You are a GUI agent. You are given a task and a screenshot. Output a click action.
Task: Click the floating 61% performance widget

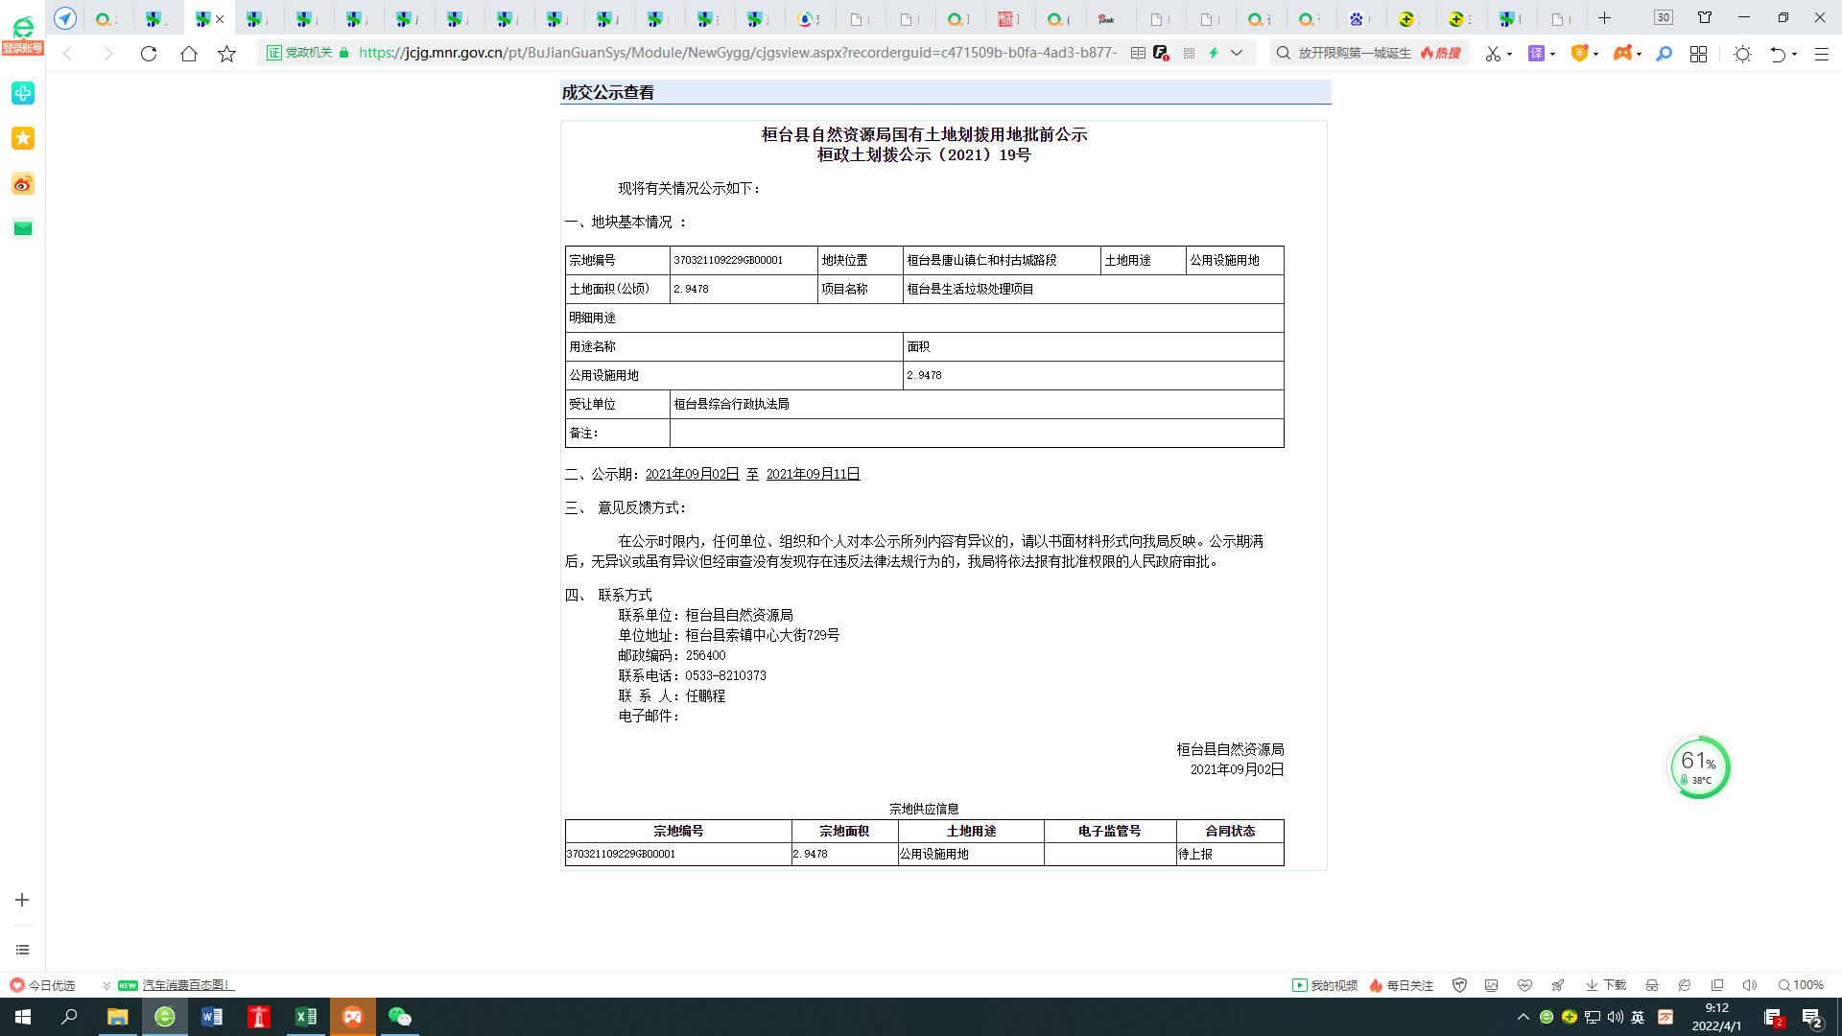1699,767
